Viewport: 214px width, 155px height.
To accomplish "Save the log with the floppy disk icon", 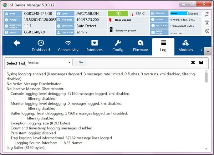I will click(201, 63).
